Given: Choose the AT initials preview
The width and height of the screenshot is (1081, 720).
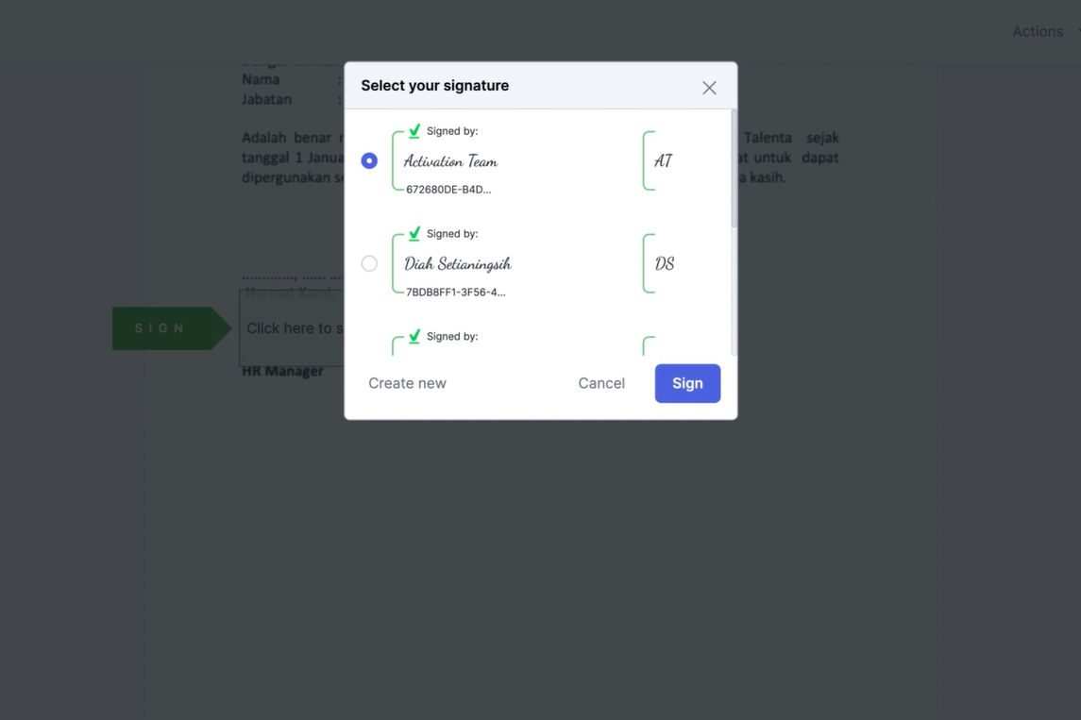Looking at the screenshot, I should 663,160.
